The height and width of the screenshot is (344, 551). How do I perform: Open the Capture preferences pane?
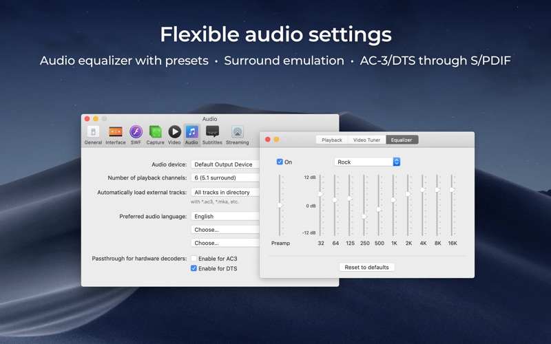[x=156, y=135]
